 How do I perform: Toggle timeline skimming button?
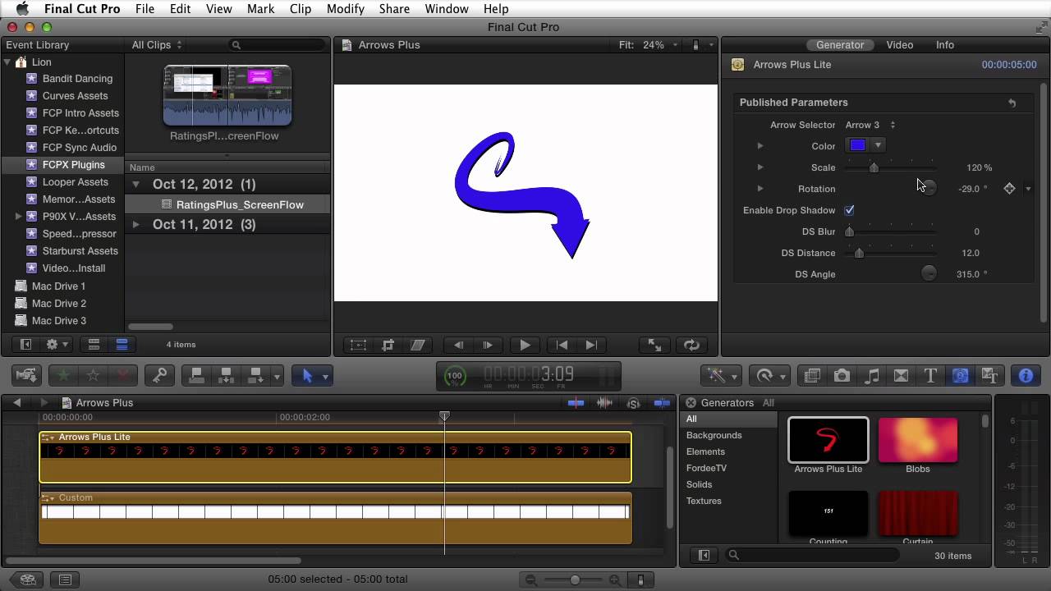(x=576, y=403)
